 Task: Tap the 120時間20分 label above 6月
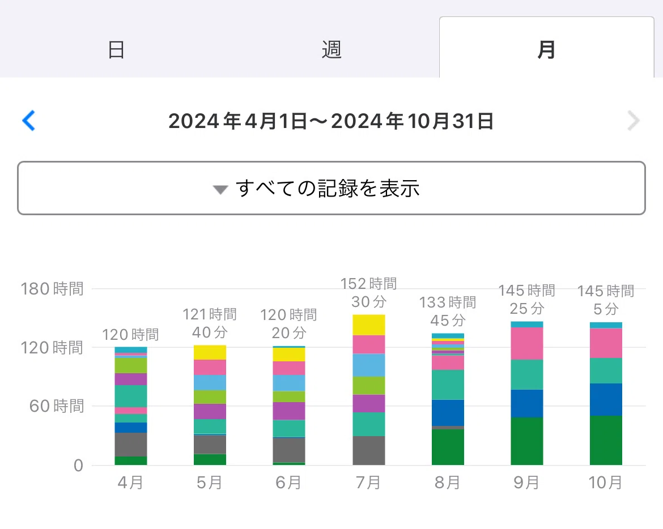pos(289,323)
